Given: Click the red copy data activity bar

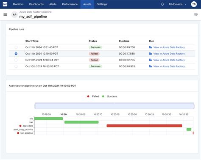Looking at the screenshot, I should [144, 126].
